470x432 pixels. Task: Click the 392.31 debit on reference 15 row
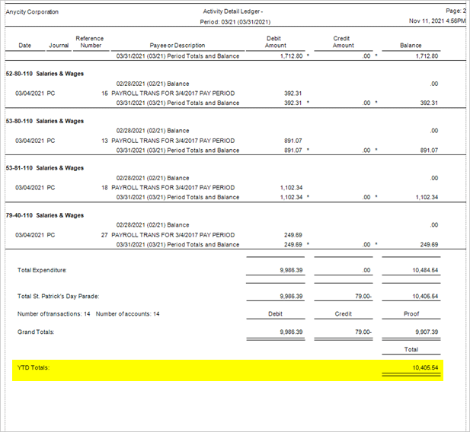pos(293,94)
